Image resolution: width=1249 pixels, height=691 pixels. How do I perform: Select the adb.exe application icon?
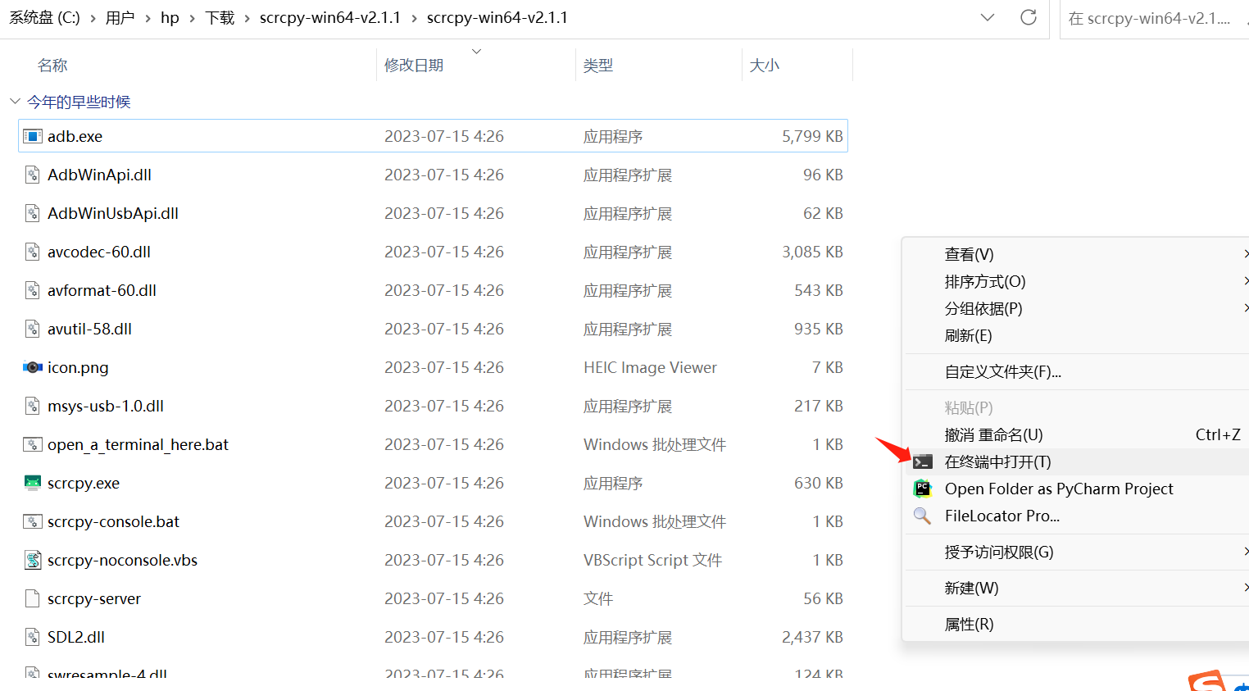pos(34,135)
